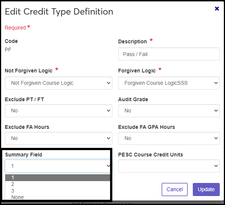Click the Cancel button

(174, 189)
